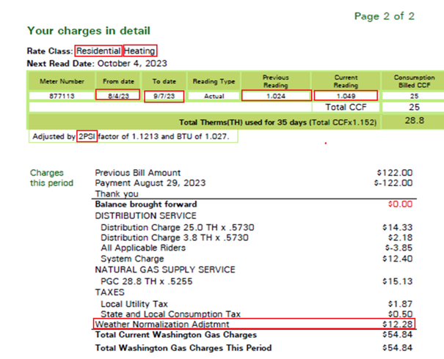Click meter number value 877113

click(x=62, y=96)
